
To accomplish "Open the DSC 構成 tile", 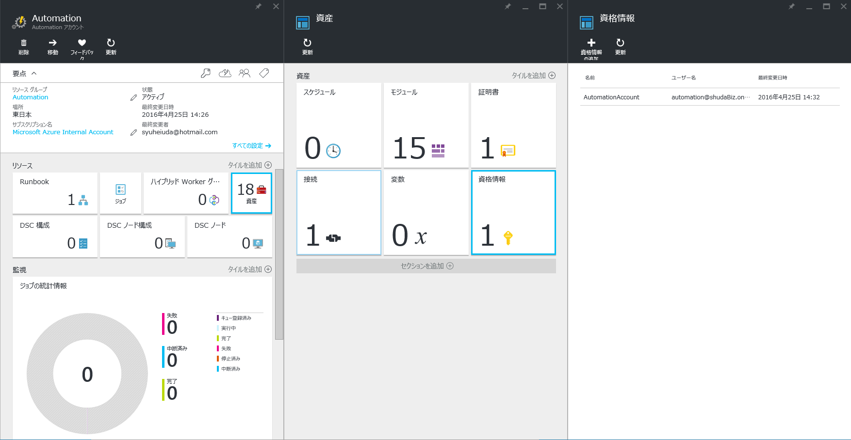I will click(x=55, y=236).
